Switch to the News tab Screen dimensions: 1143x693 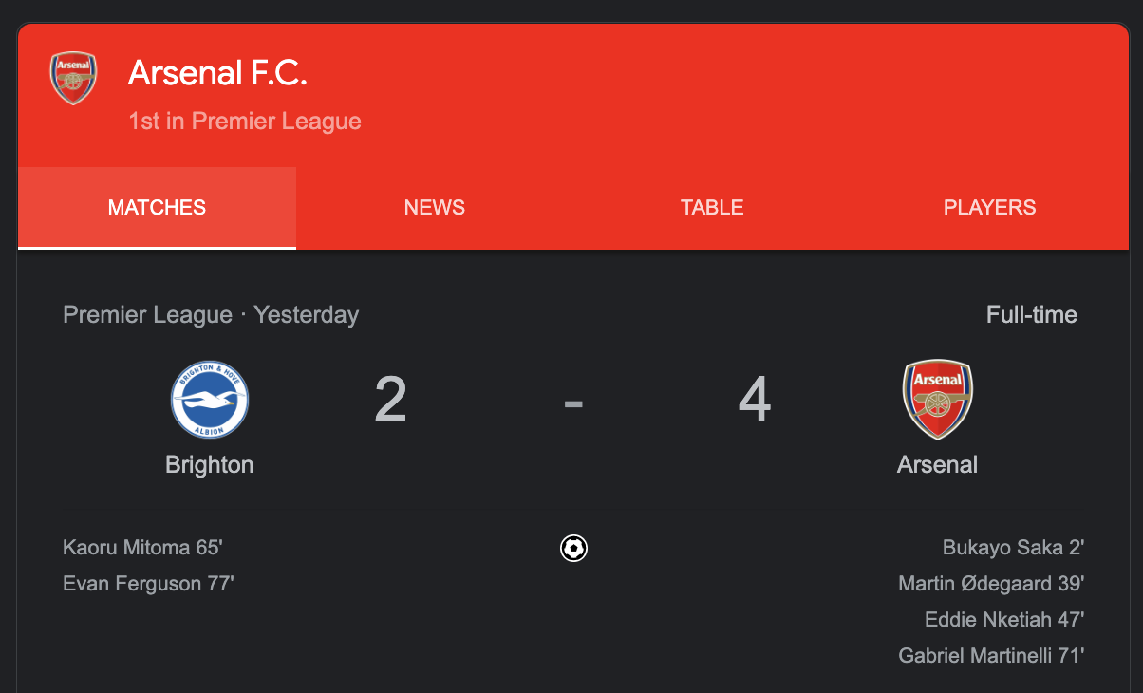pos(435,208)
